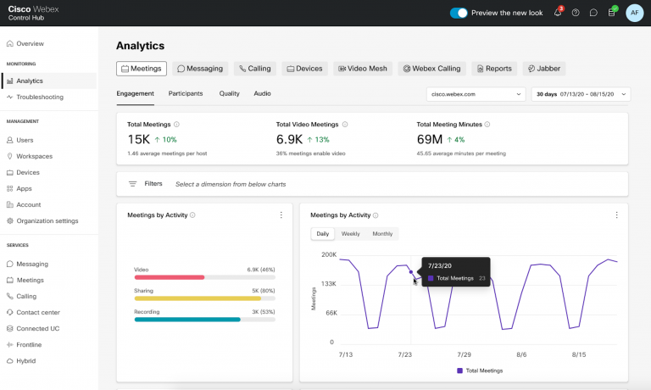Open the cisco.webex.com site dropdown

point(476,94)
